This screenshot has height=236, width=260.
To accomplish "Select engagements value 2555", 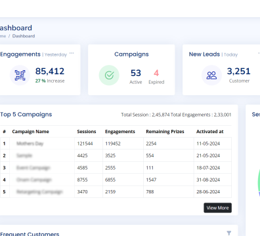I will [110, 168].
